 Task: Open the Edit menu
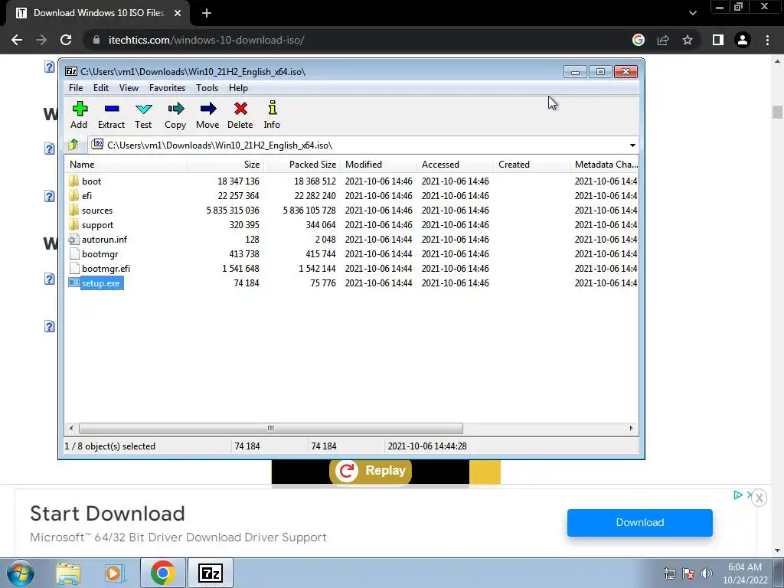pyautogui.click(x=101, y=88)
